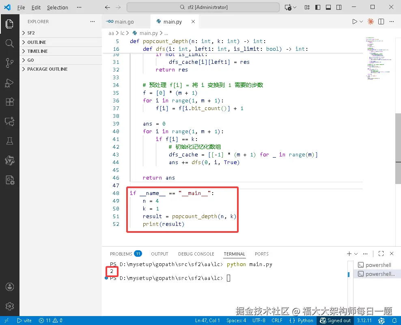This screenshot has width=401, height=325.
Task: Click the orange starburst icon in editor toolbar
Action: (x=370, y=22)
